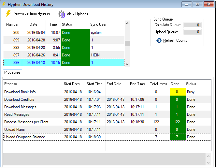This screenshot has height=168, width=216.
Task: Click the Refresh Counts label
Action: (175, 40)
